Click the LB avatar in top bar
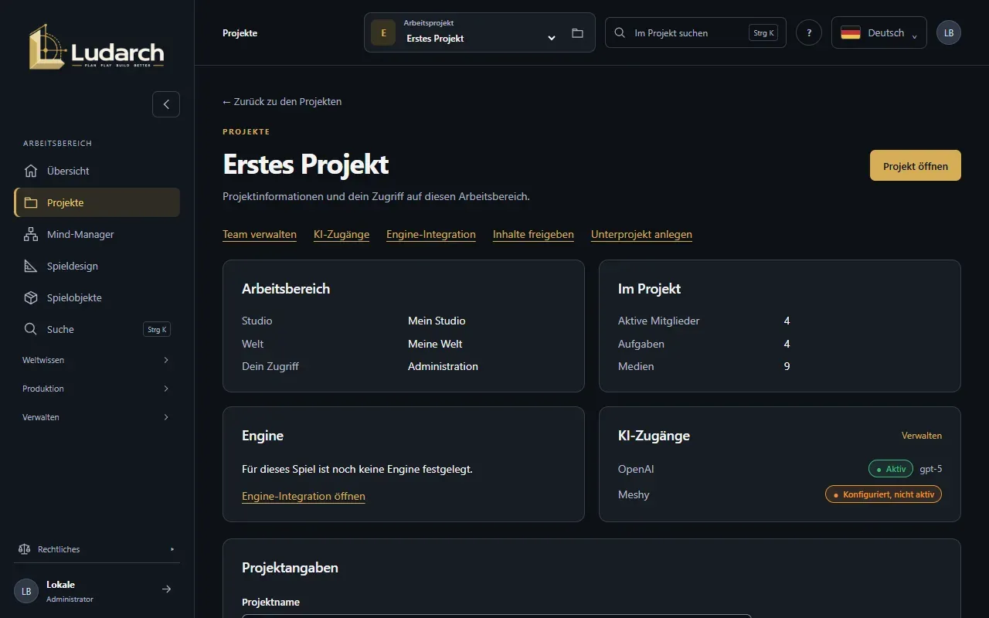Screen dimensions: 989x618 click(949, 32)
